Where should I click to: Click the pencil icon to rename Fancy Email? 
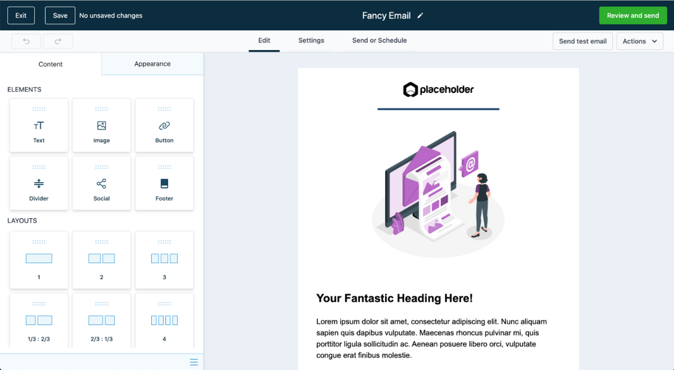(420, 16)
